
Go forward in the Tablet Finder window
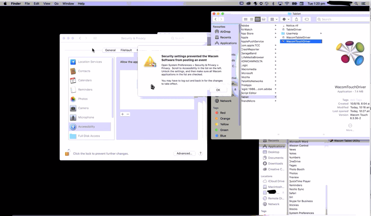click(221, 19)
